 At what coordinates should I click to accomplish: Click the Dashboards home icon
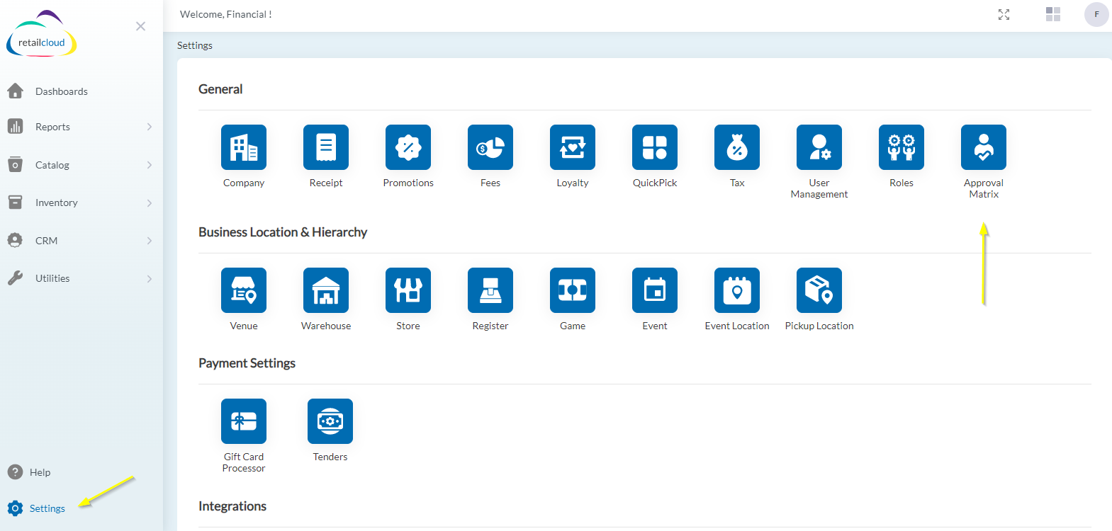coord(15,91)
